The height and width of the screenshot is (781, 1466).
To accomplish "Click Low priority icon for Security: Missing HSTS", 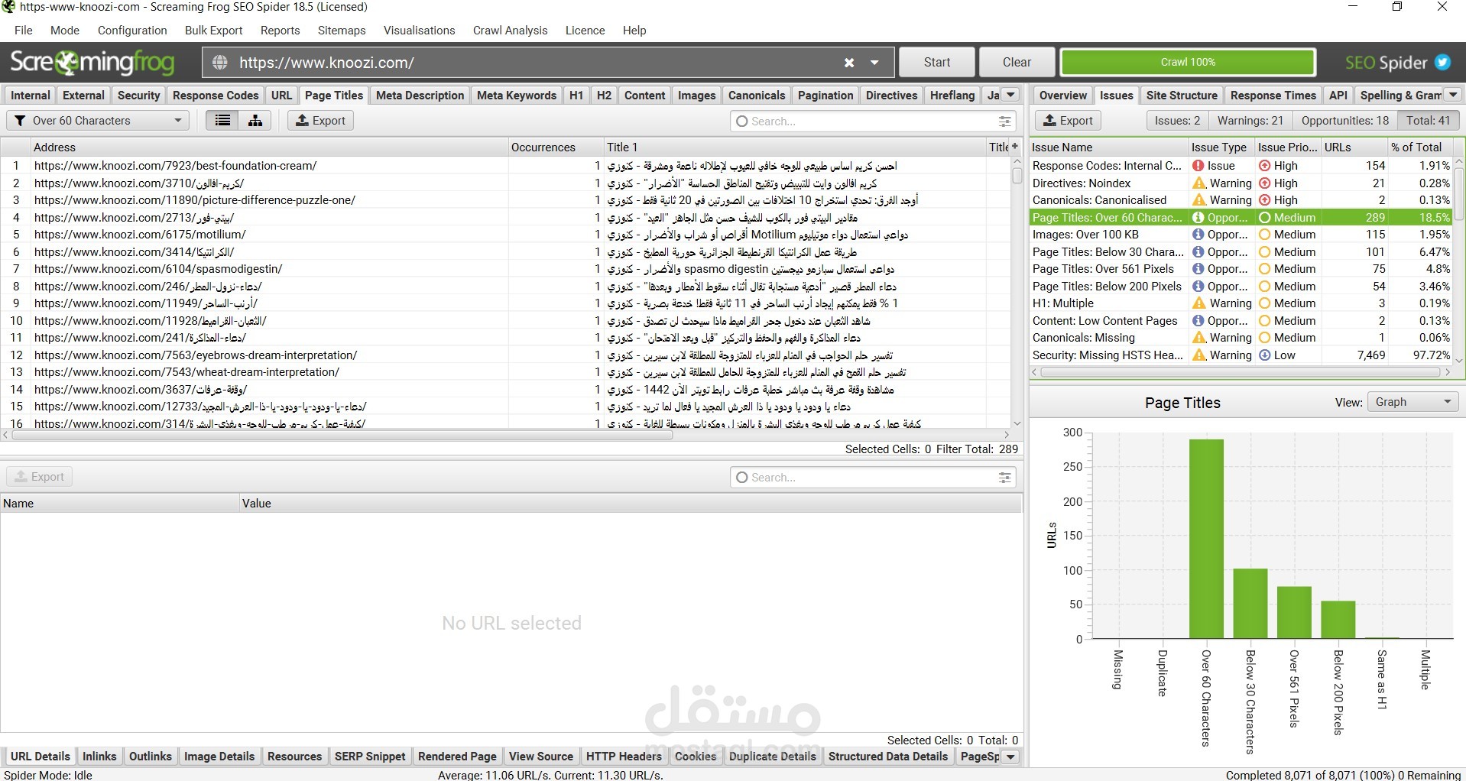I will point(1265,355).
